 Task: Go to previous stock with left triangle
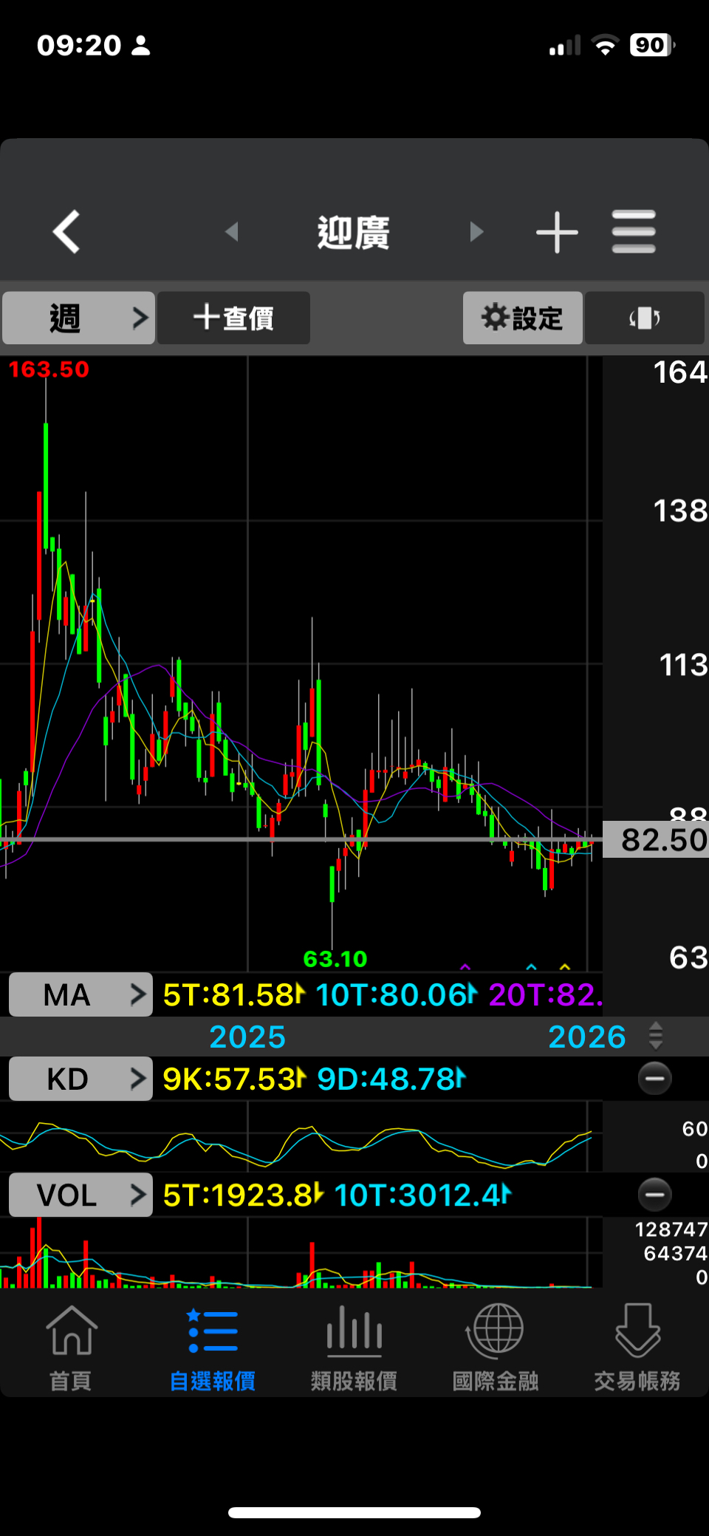[x=232, y=232]
